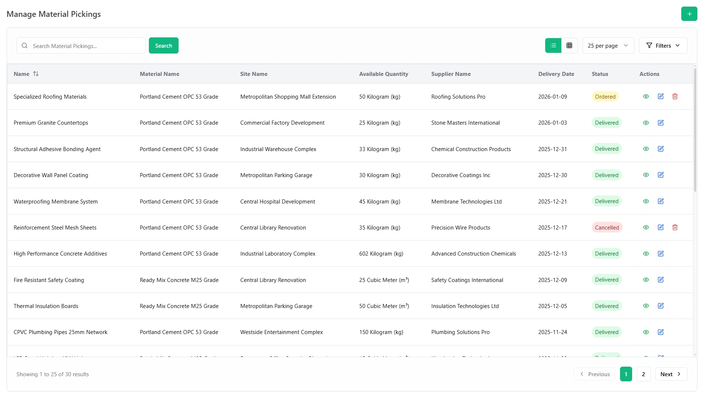
Task: Click the Delivery Date column header
Action: tap(556, 74)
